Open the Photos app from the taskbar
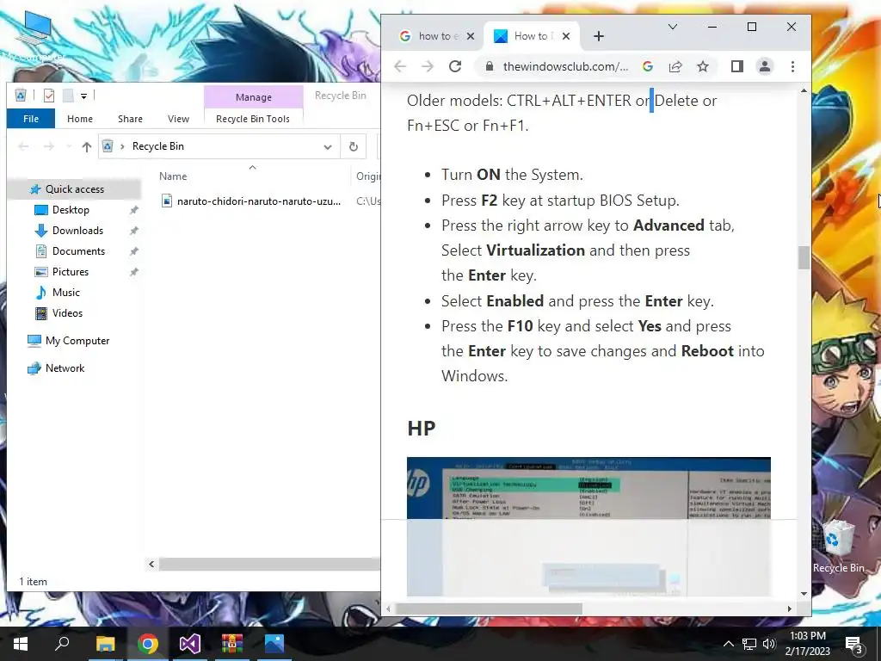The height and width of the screenshot is (661, 881). point(274,644)
